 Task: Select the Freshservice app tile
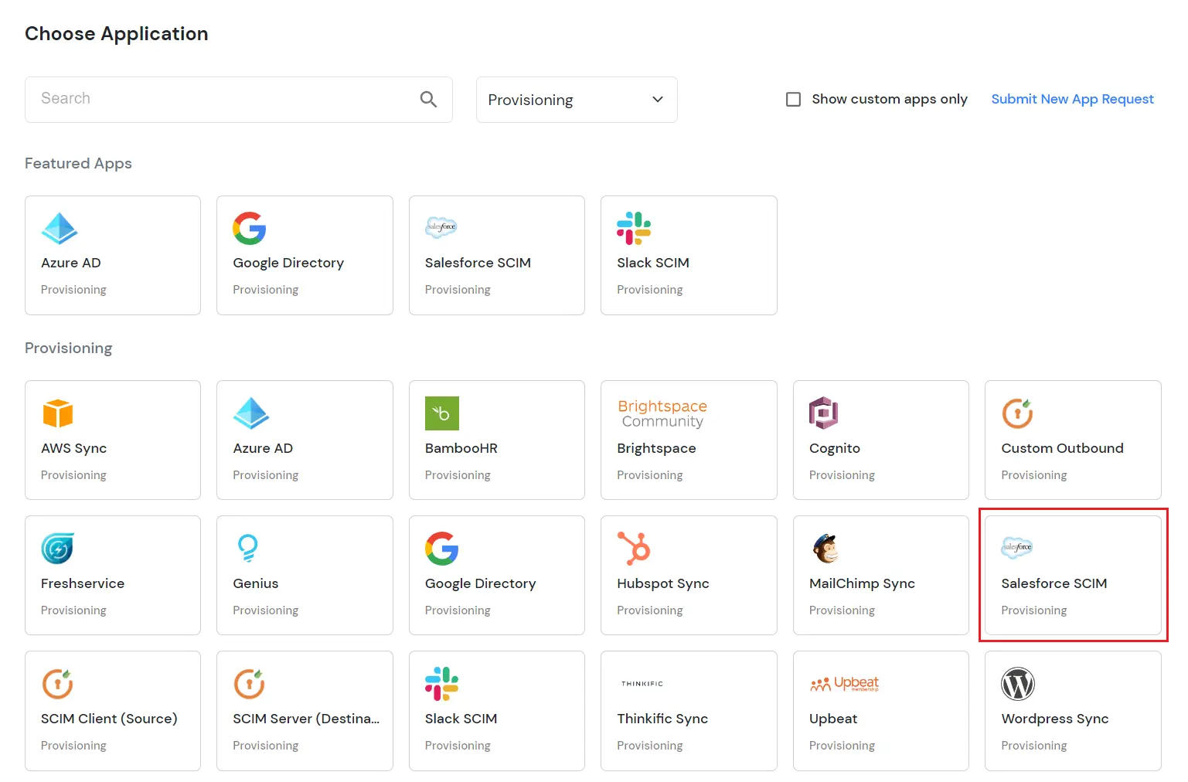pos(112,575)
